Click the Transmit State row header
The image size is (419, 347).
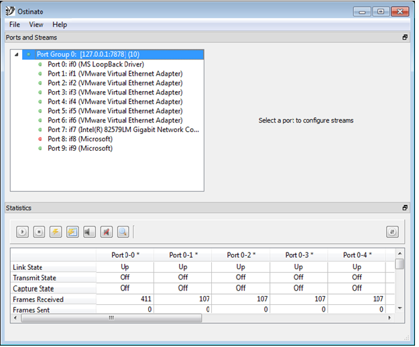tap(54, 278)
